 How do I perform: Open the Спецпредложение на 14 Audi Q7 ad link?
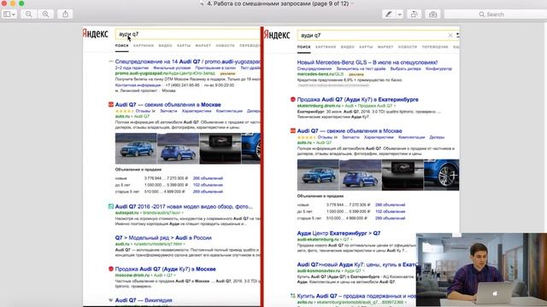188,61
